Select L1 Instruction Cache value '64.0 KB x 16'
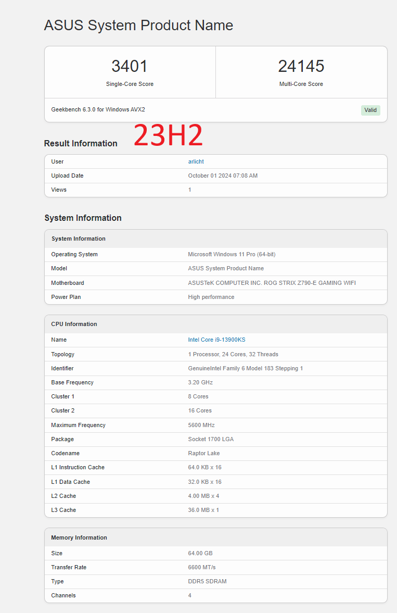 (x=205, y=467)
